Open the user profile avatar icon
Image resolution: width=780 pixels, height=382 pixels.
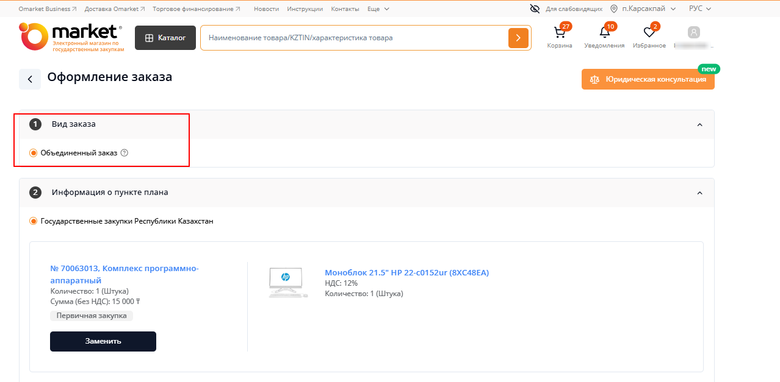click(693, 32)
